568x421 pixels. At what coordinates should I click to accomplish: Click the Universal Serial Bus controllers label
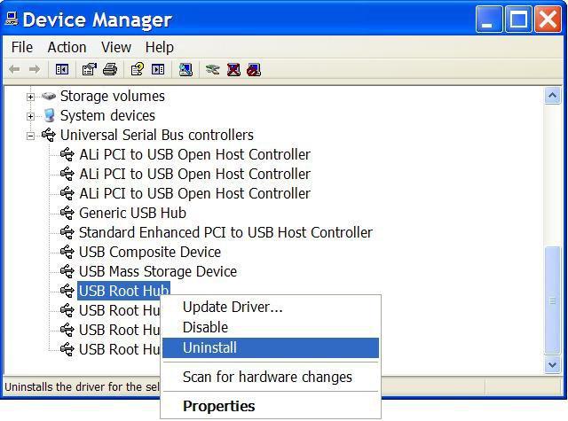tap(157, 135)
